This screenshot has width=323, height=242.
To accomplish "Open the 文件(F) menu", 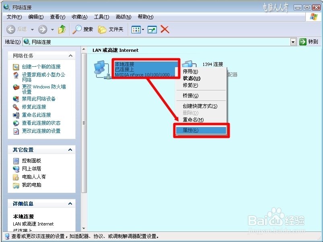I will [x=14, y=17].
